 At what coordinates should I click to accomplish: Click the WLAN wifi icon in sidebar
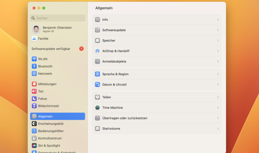pos(34,59)
